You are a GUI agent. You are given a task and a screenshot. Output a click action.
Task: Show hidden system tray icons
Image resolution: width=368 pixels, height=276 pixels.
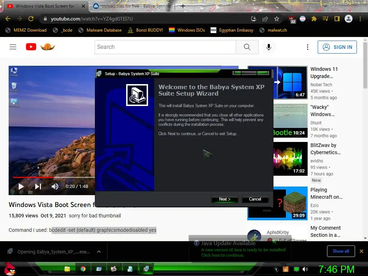tap(276, 270)
